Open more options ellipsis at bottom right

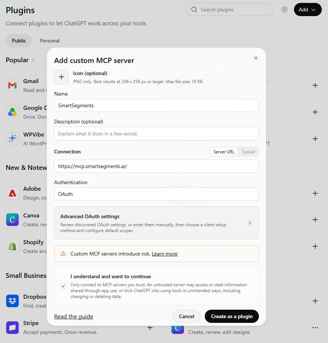(315, 328)
